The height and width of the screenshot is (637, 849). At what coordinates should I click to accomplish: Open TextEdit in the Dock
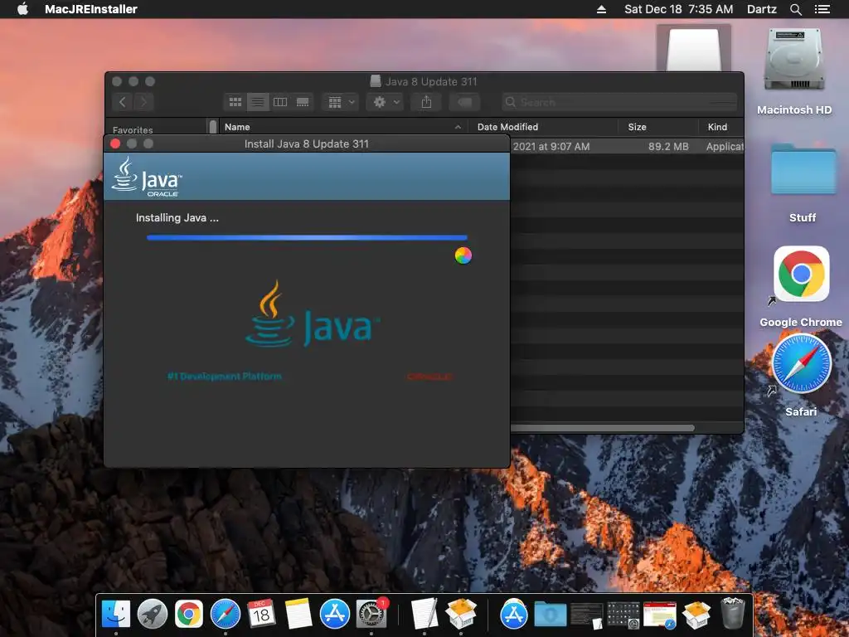coord(424,614)
